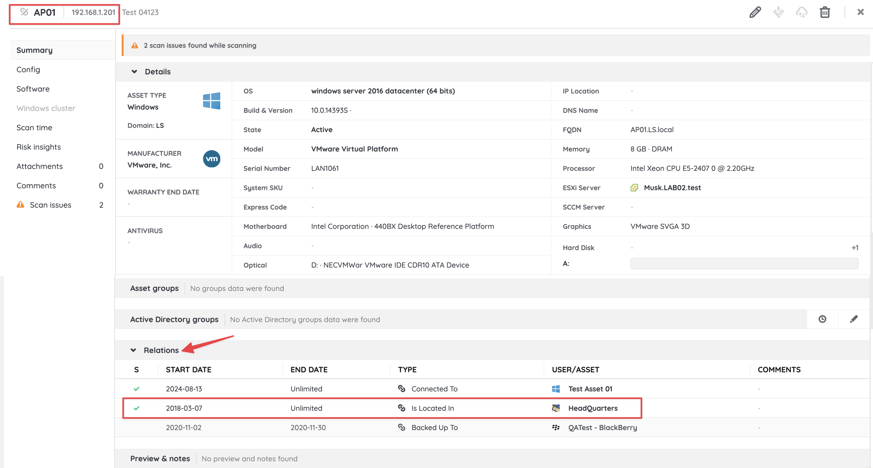The width and height of the screenshot is (873, 468).
Task: Collapse the Details section
Action: click(x=134, y=71)
